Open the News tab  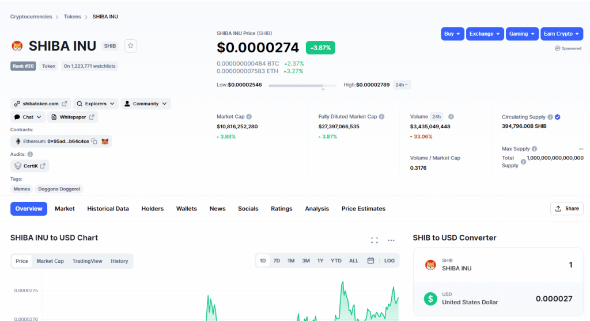(x=217, y=209)
